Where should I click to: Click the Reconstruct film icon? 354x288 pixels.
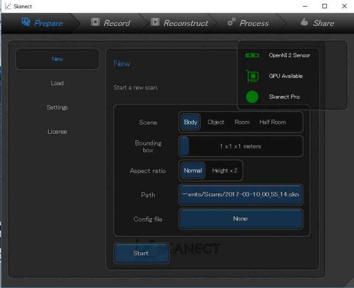click(155, 22)
